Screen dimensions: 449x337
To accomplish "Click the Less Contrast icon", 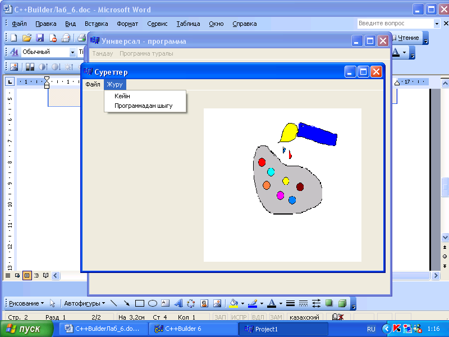I will point(56,67).
